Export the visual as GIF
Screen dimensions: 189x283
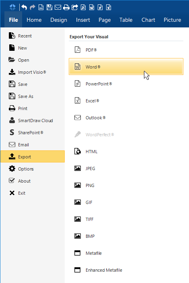point(126,202)
